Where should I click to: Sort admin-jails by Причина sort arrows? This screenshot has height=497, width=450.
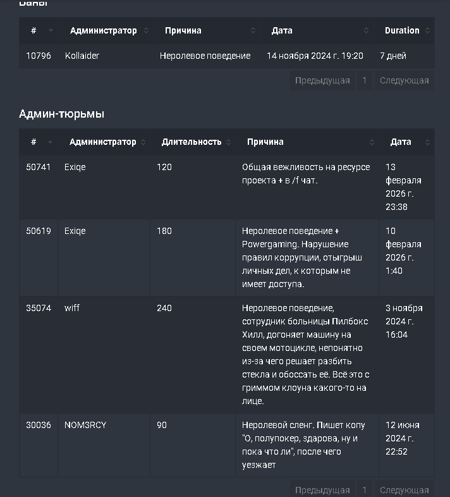coord(372,142)
